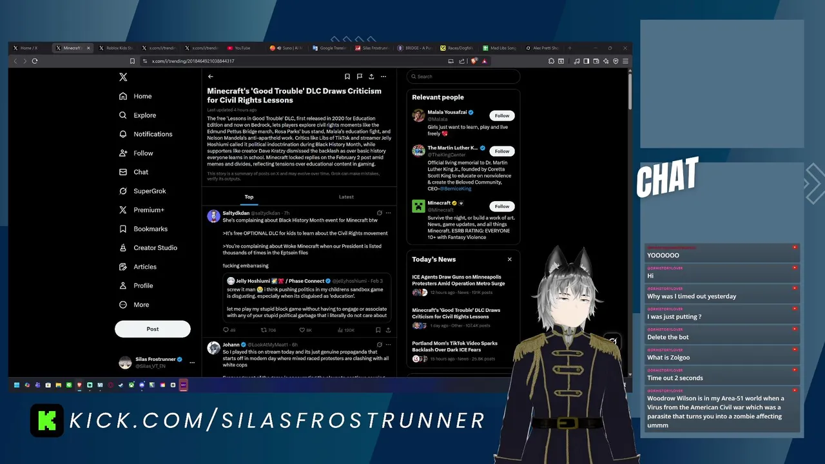825x464 pixels.
Task: Open Chat in the X sidebar
Action: pyautogui.click(x=133, y=172)
